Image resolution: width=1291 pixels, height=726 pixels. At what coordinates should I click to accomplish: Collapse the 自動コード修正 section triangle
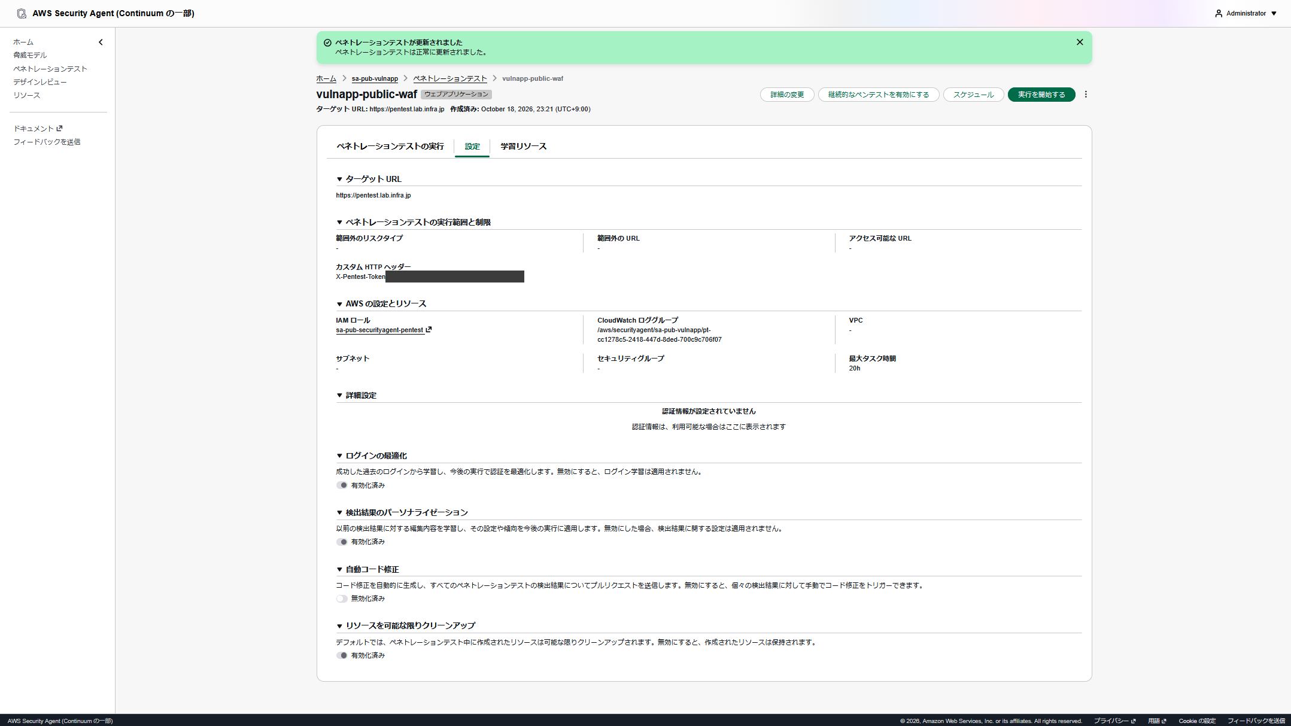coord(339,569)
